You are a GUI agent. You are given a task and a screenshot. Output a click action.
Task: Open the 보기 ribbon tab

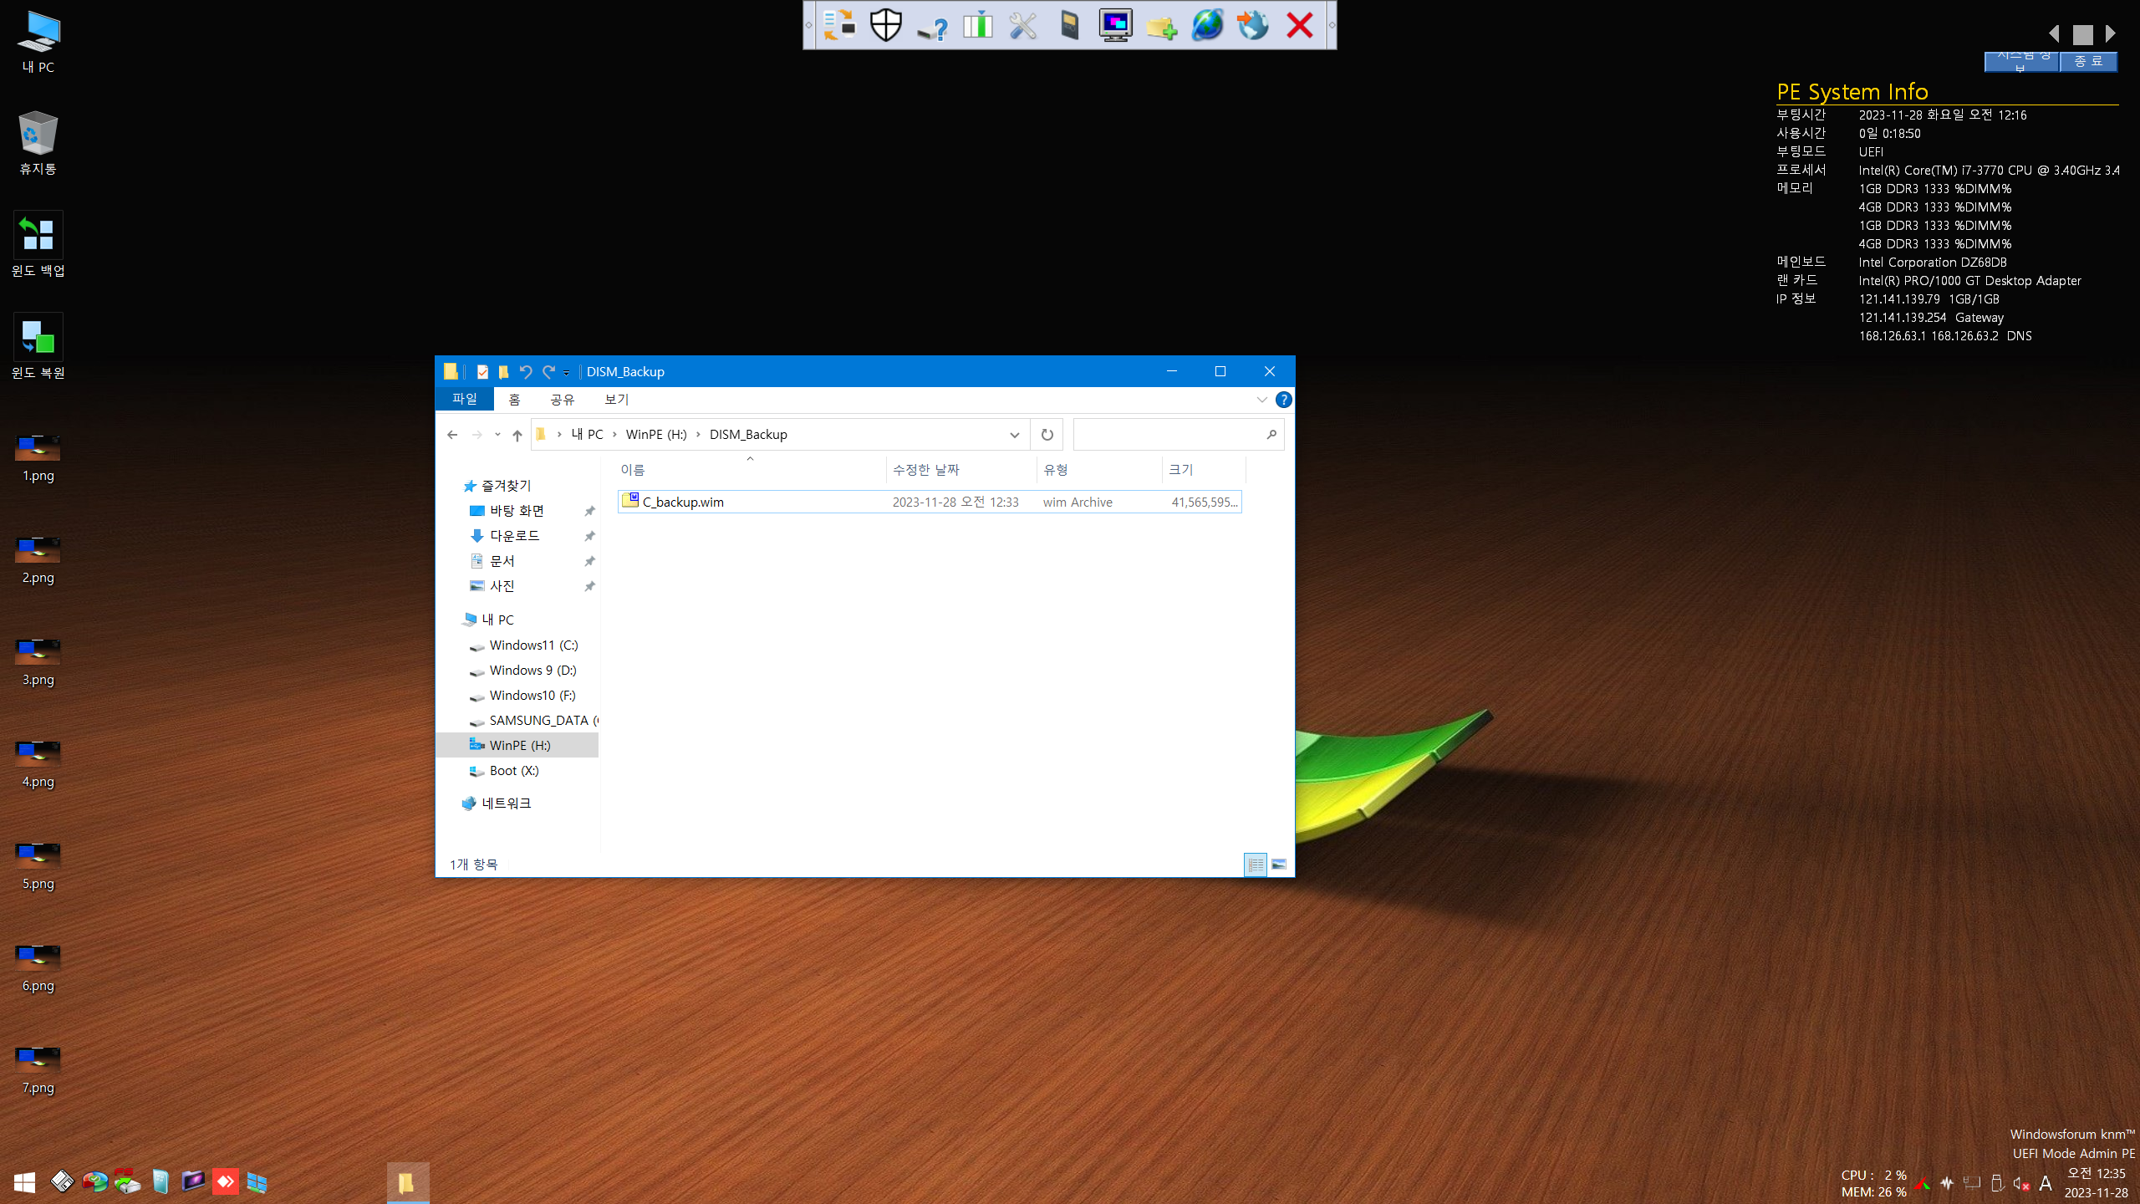point(617,400)
